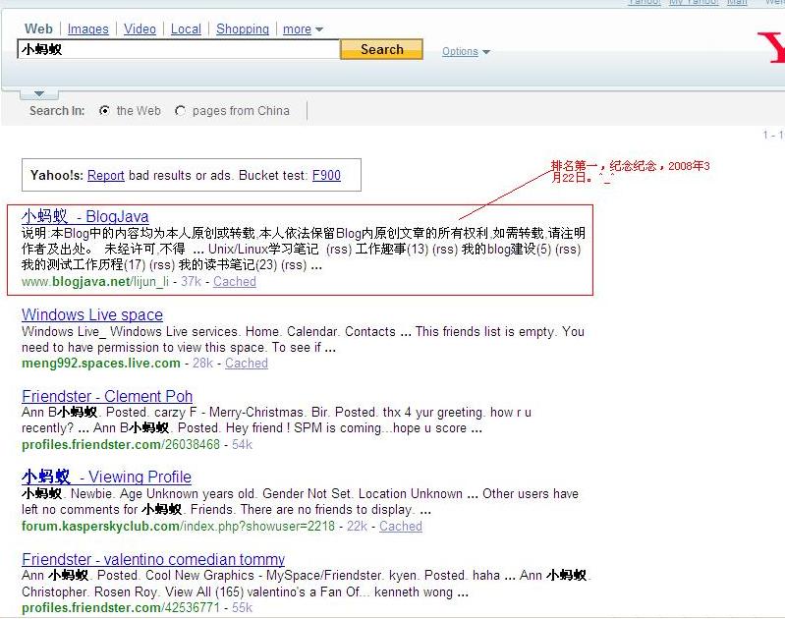
Task: Open Cached copy of forum.kasperskyclub.com result
Action: [x=401, y=527]
